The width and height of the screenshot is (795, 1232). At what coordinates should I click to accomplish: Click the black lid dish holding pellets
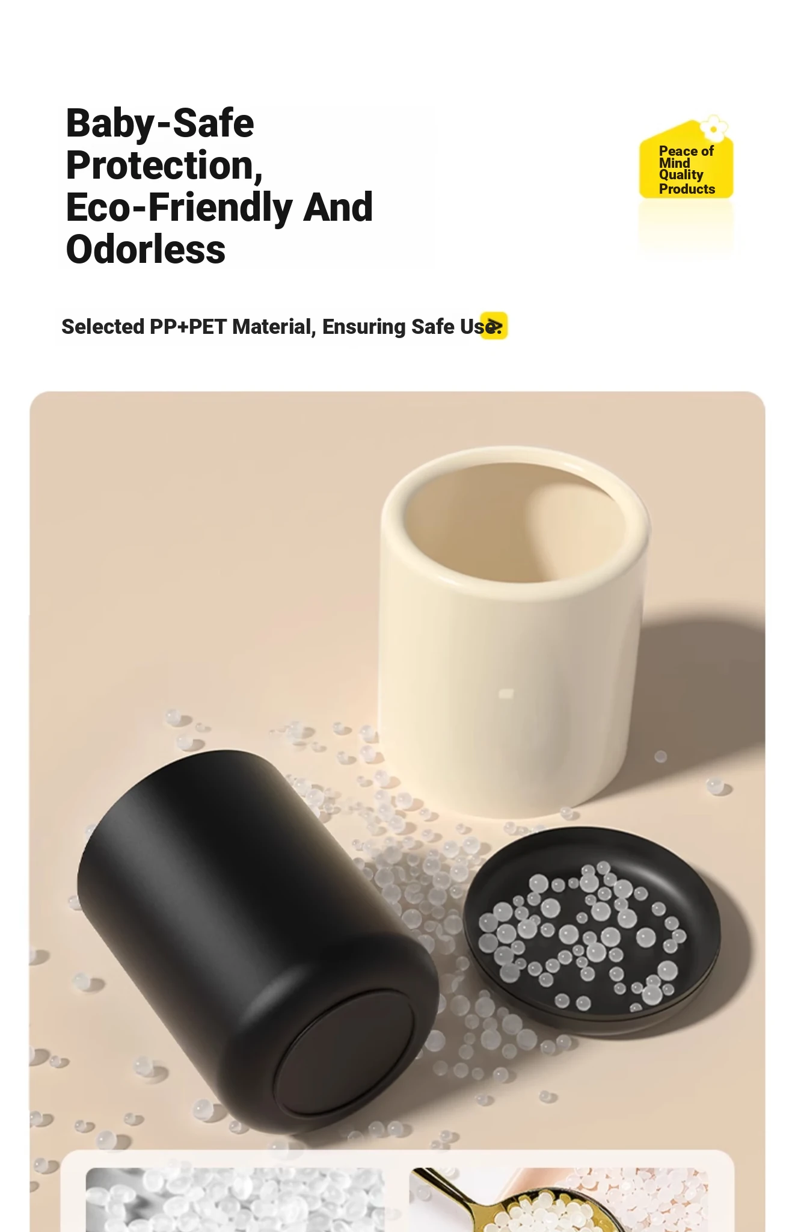coord(592,931)
